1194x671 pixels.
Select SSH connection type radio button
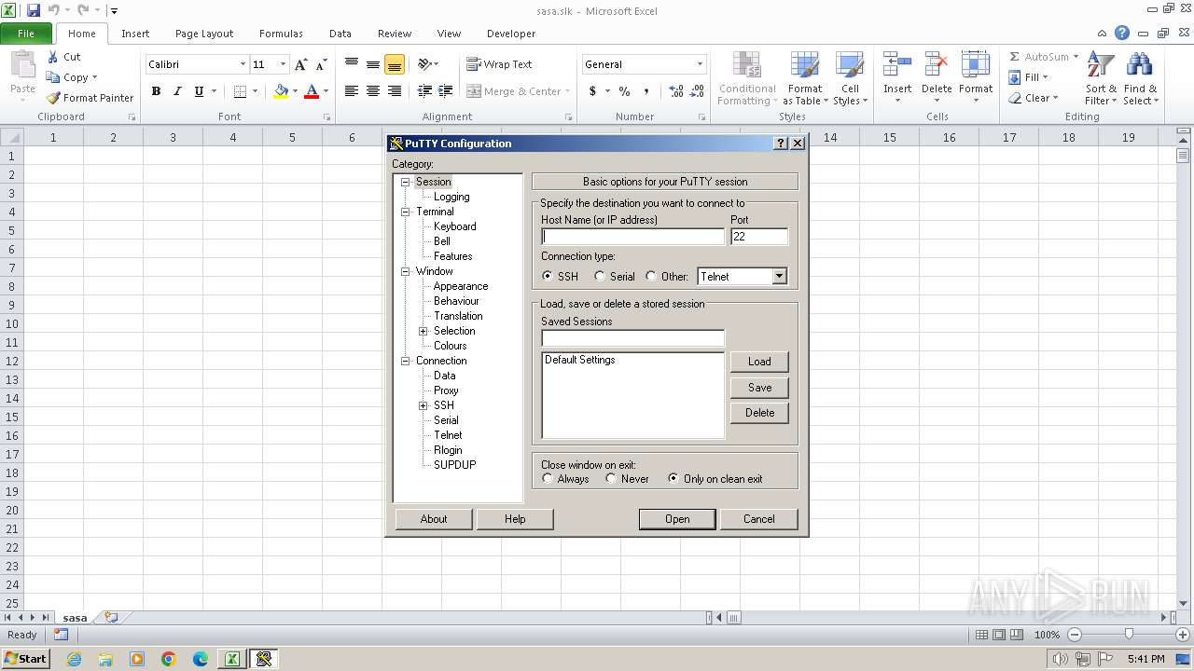point(547,277)
